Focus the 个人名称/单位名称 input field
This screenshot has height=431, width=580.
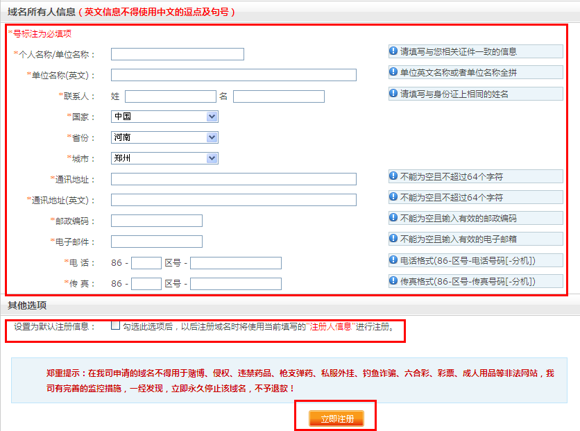178,54
